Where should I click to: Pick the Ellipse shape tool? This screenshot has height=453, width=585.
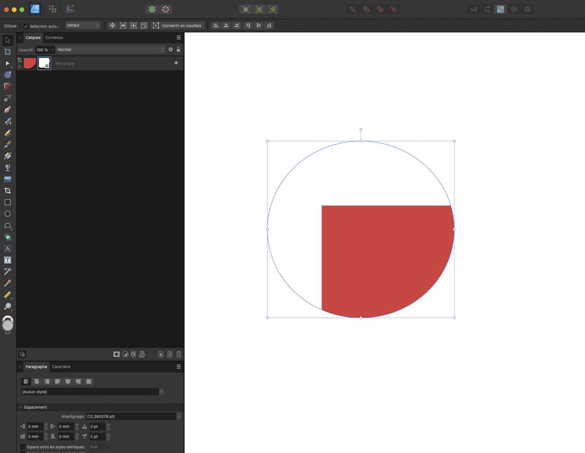pos(7,214)
